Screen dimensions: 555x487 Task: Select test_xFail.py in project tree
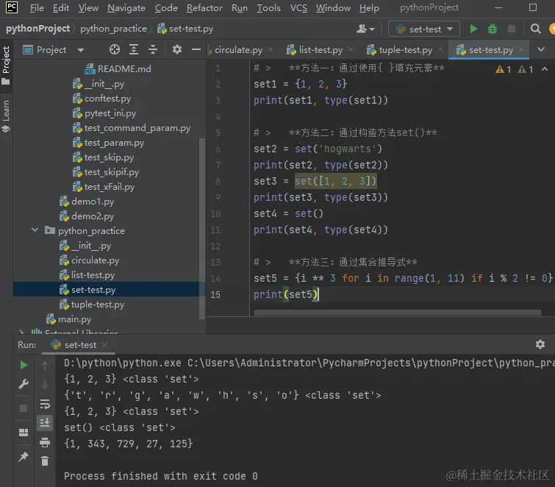(x=104, y=187)
